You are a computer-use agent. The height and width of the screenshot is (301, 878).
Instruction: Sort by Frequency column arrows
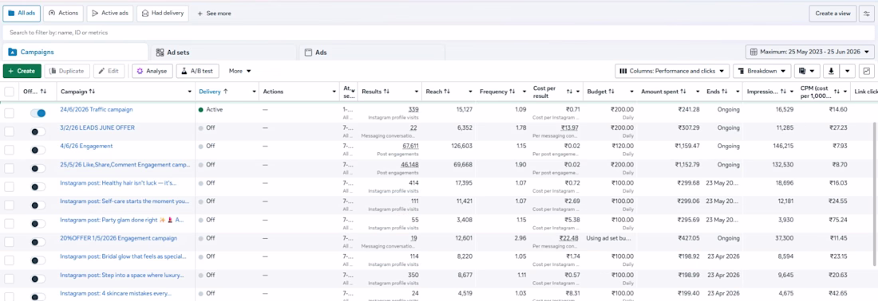pos(512,91)
